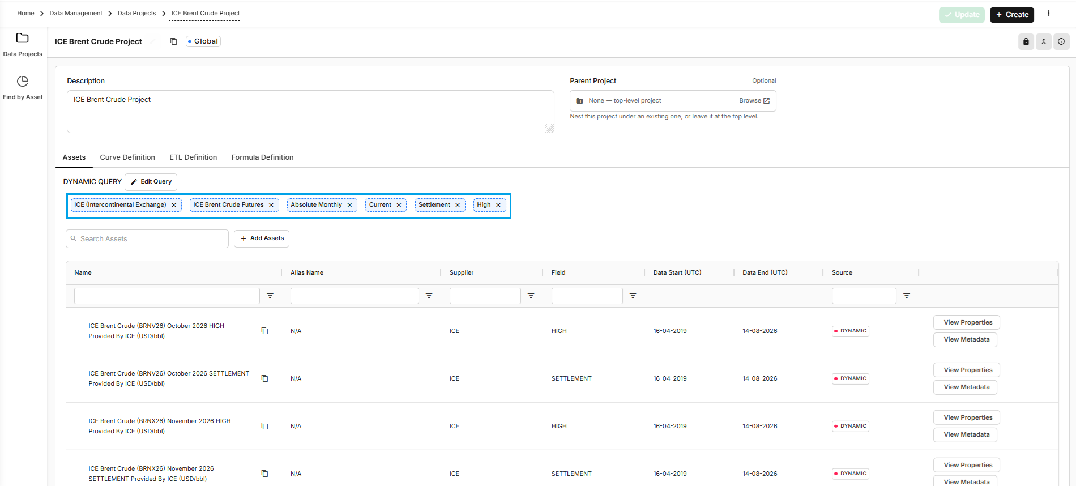Click the Add Assets button
Image resolution: width=1076 pixels, height=486 pixels.
262,238
